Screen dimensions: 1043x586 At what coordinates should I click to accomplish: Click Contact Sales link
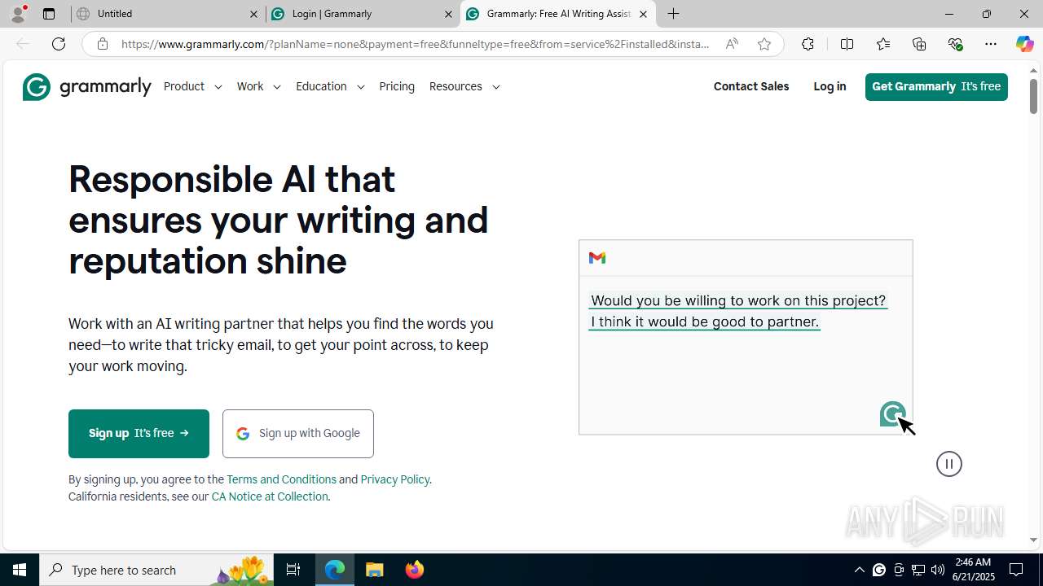point(751,86)
